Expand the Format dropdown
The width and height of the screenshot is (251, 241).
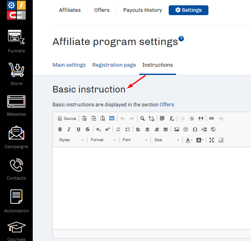(103, 140)
